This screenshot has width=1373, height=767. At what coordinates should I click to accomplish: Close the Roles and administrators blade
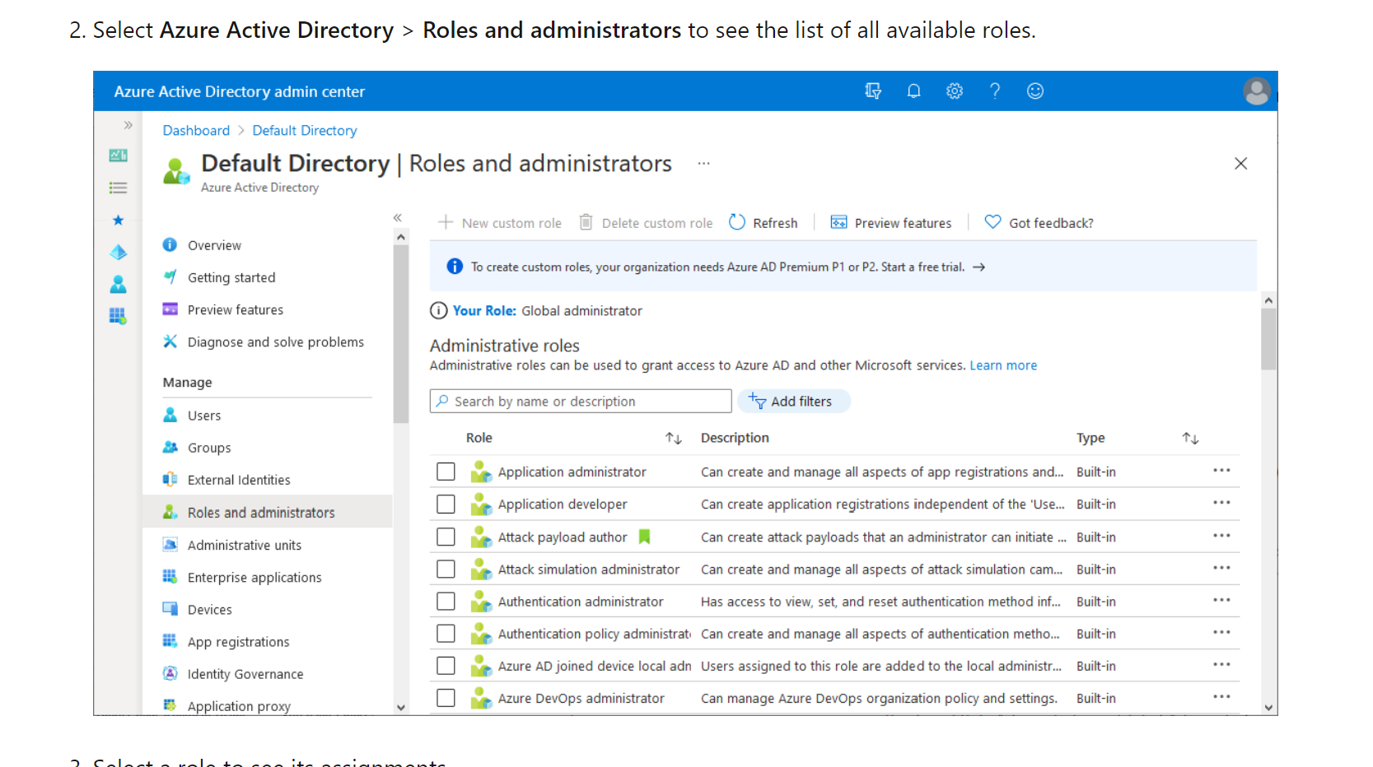(x=1240, y=164)
